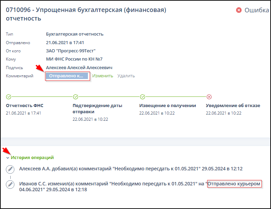The image size is (271, 209).
Task: Click sender name ЗАО "Прогресс-99Тест"
Action: [71, 51]
